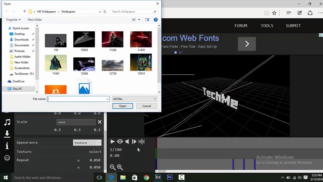Select OneDrive in the navigation pane
Image resolution: width=323 pixels, height=182 pixels.
tap(18, 81)
